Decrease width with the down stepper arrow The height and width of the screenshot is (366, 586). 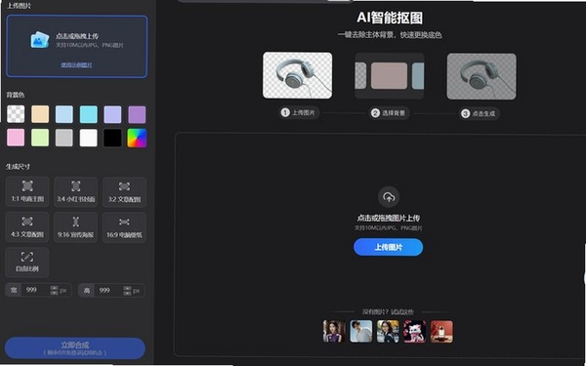[54, 293]
